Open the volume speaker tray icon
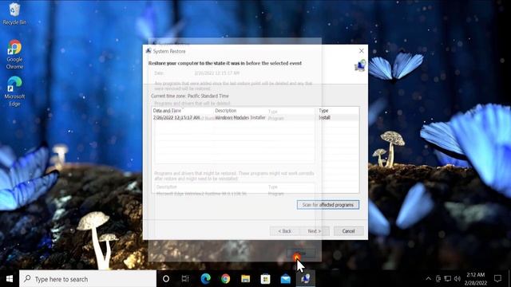The image size is (511, 287). pos(458,279)
